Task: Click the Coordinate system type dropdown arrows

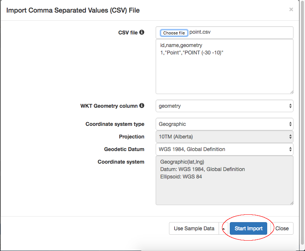Action: [x=290, y=124]
